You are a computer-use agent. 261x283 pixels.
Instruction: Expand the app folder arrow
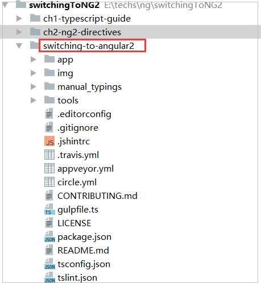(x=34, y=59)
